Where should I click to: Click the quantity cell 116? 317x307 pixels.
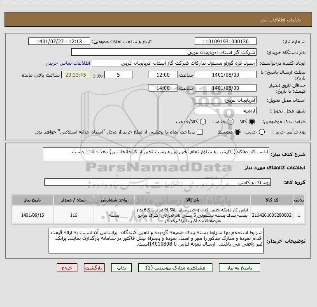click(74, 215)
